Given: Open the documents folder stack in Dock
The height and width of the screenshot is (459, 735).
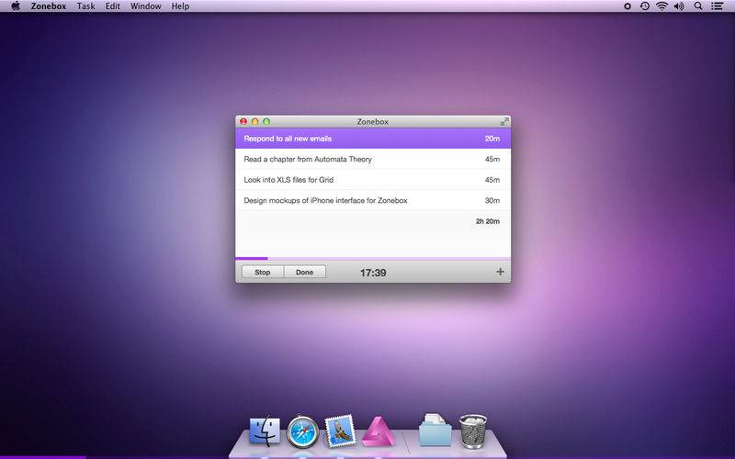Looking at the screenshot, I should coord(435,430).
